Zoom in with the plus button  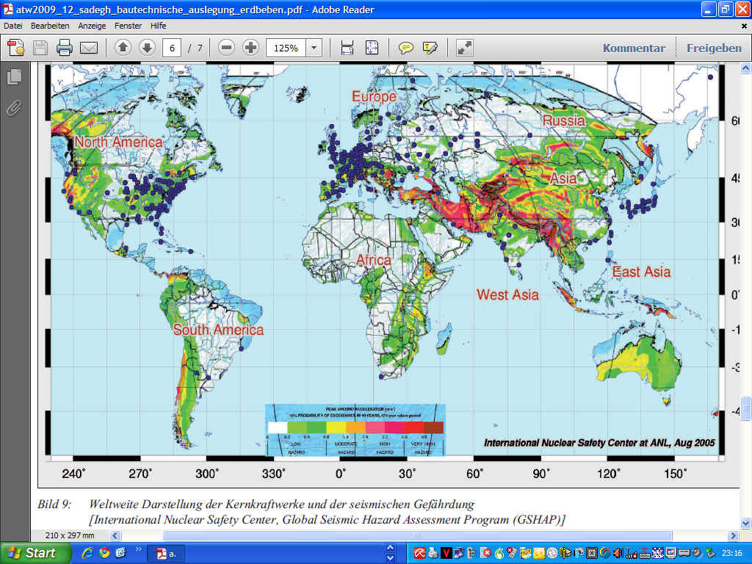click(x=251, y=48)
